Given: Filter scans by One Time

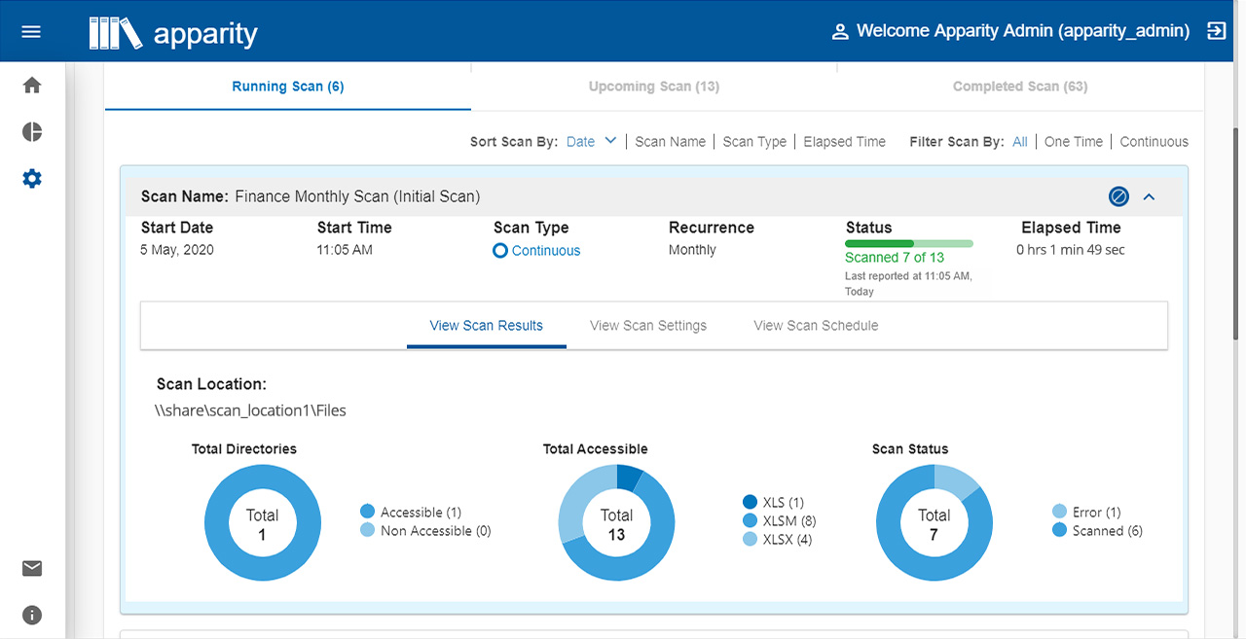Looking at the screenshot, I should pos(1073,142).
